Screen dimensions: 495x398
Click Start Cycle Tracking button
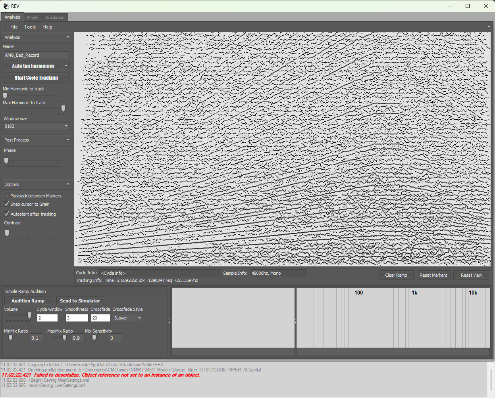(36, 78)
